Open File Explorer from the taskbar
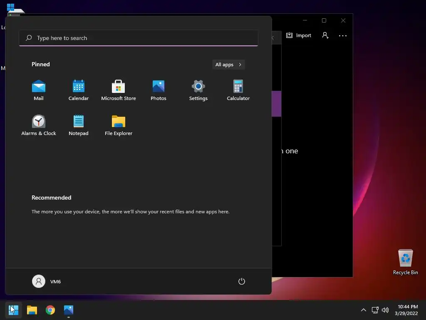This screenshot has height=320, width=426. [32, 310]
